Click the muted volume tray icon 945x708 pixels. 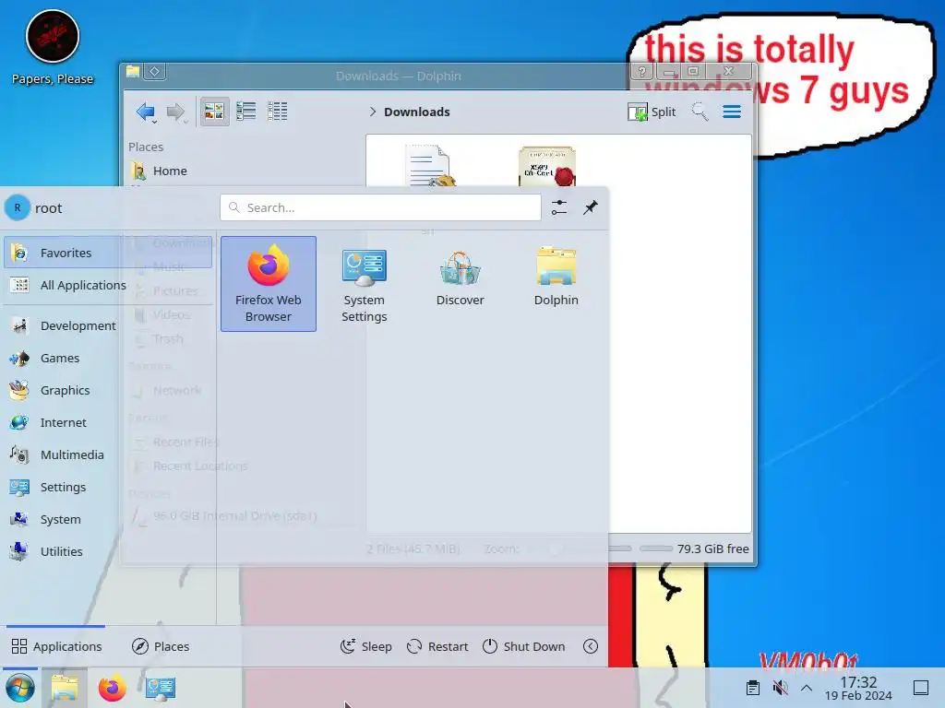click(x=780, y=688)
